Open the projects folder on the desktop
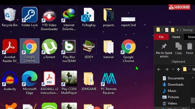Screen dimensions: 195x109 (x=108, y=17)
